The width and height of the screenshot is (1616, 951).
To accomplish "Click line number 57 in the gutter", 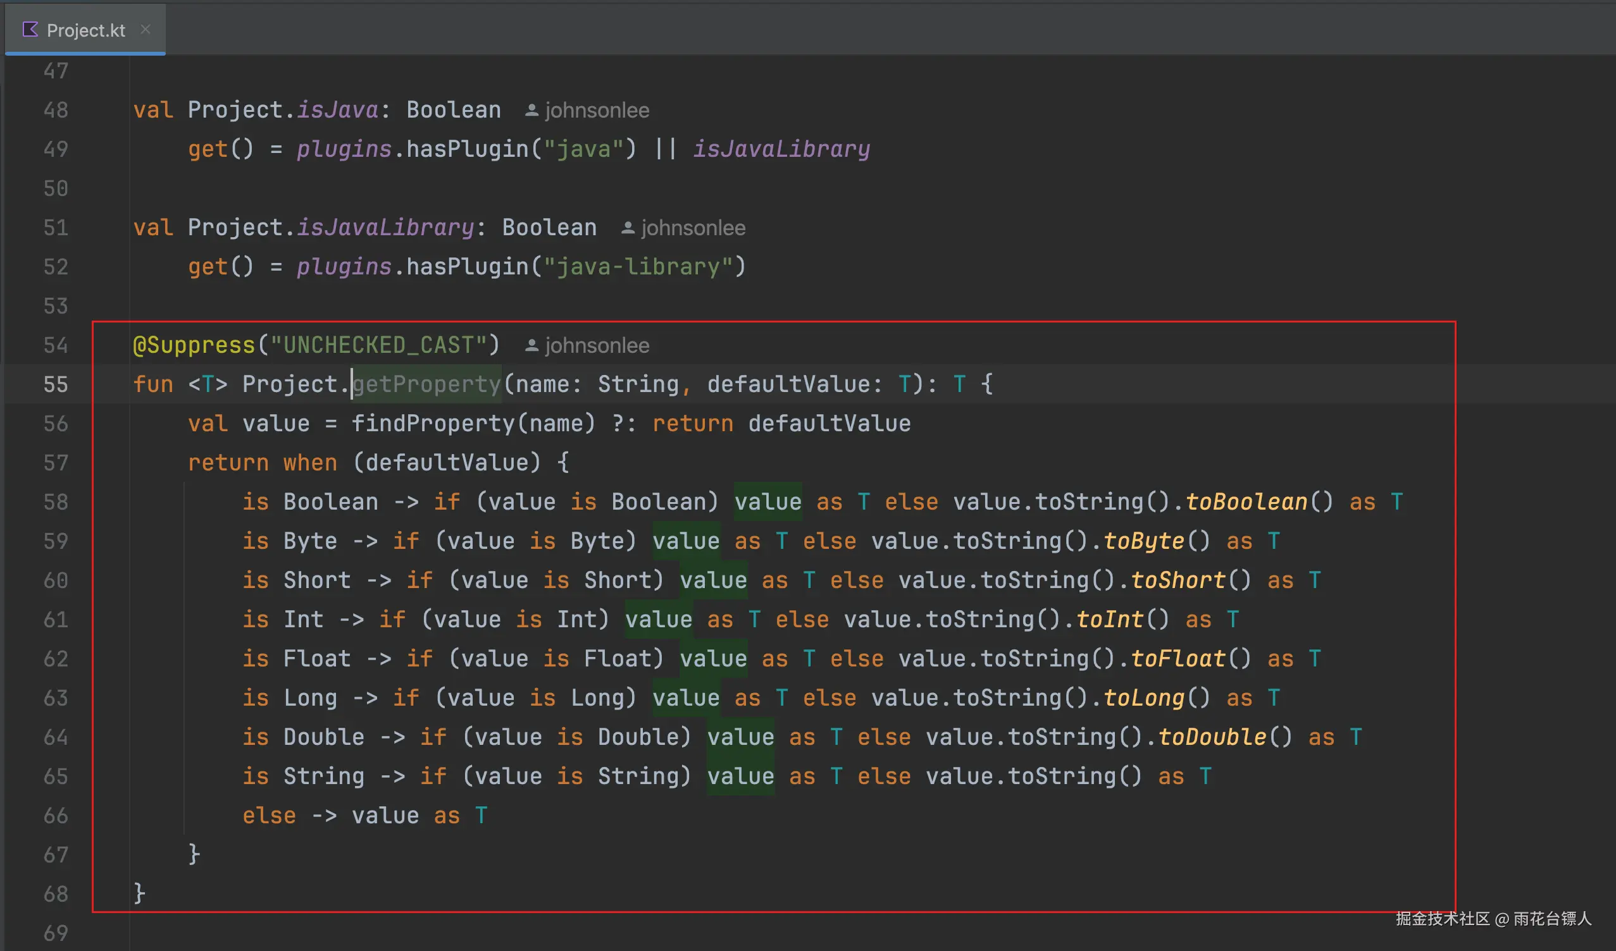I will (56, 463).
